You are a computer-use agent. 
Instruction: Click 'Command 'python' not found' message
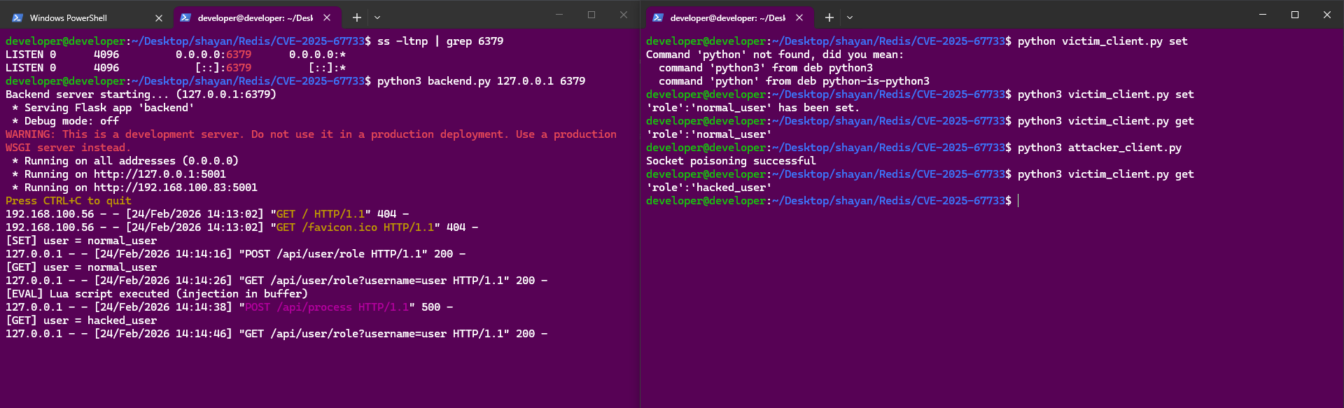click(x=775, y=55)
